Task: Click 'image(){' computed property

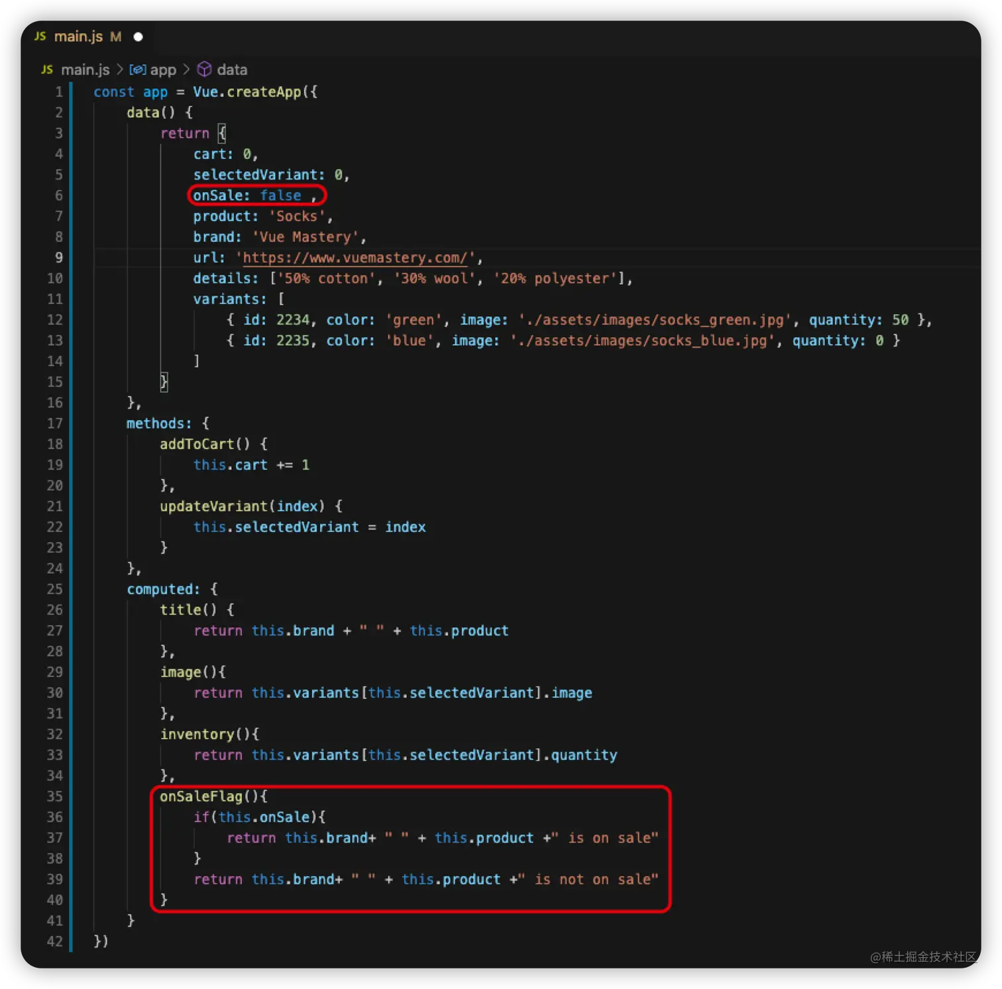Action: (x=193, y=672)
